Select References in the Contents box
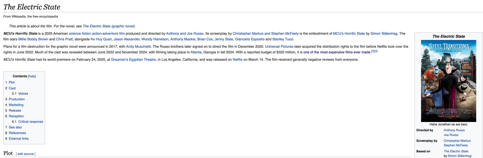Image resolution: width=483 pixels, height=158 pixels. point(17,133)
